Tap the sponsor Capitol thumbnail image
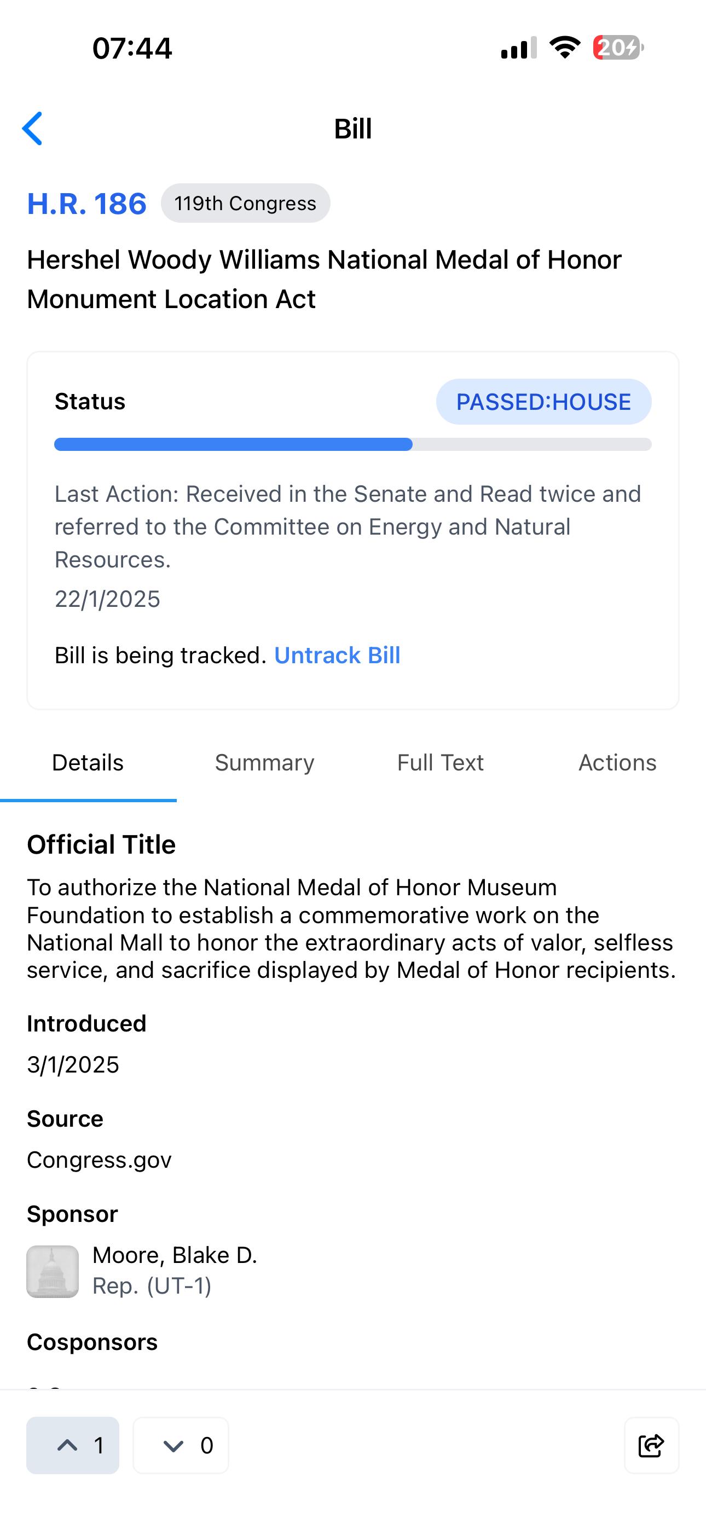The image size is (706, 1530). (x=53, y=1271)
